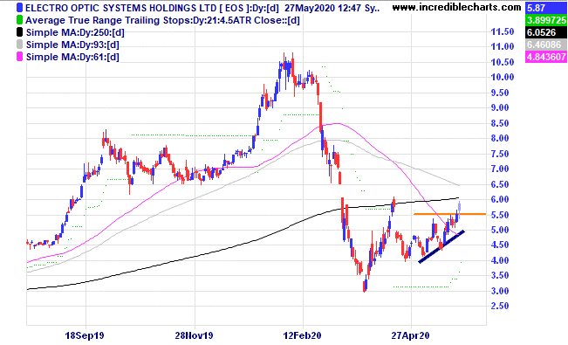Click the grey 6.46086 value box

click(546, 45)
